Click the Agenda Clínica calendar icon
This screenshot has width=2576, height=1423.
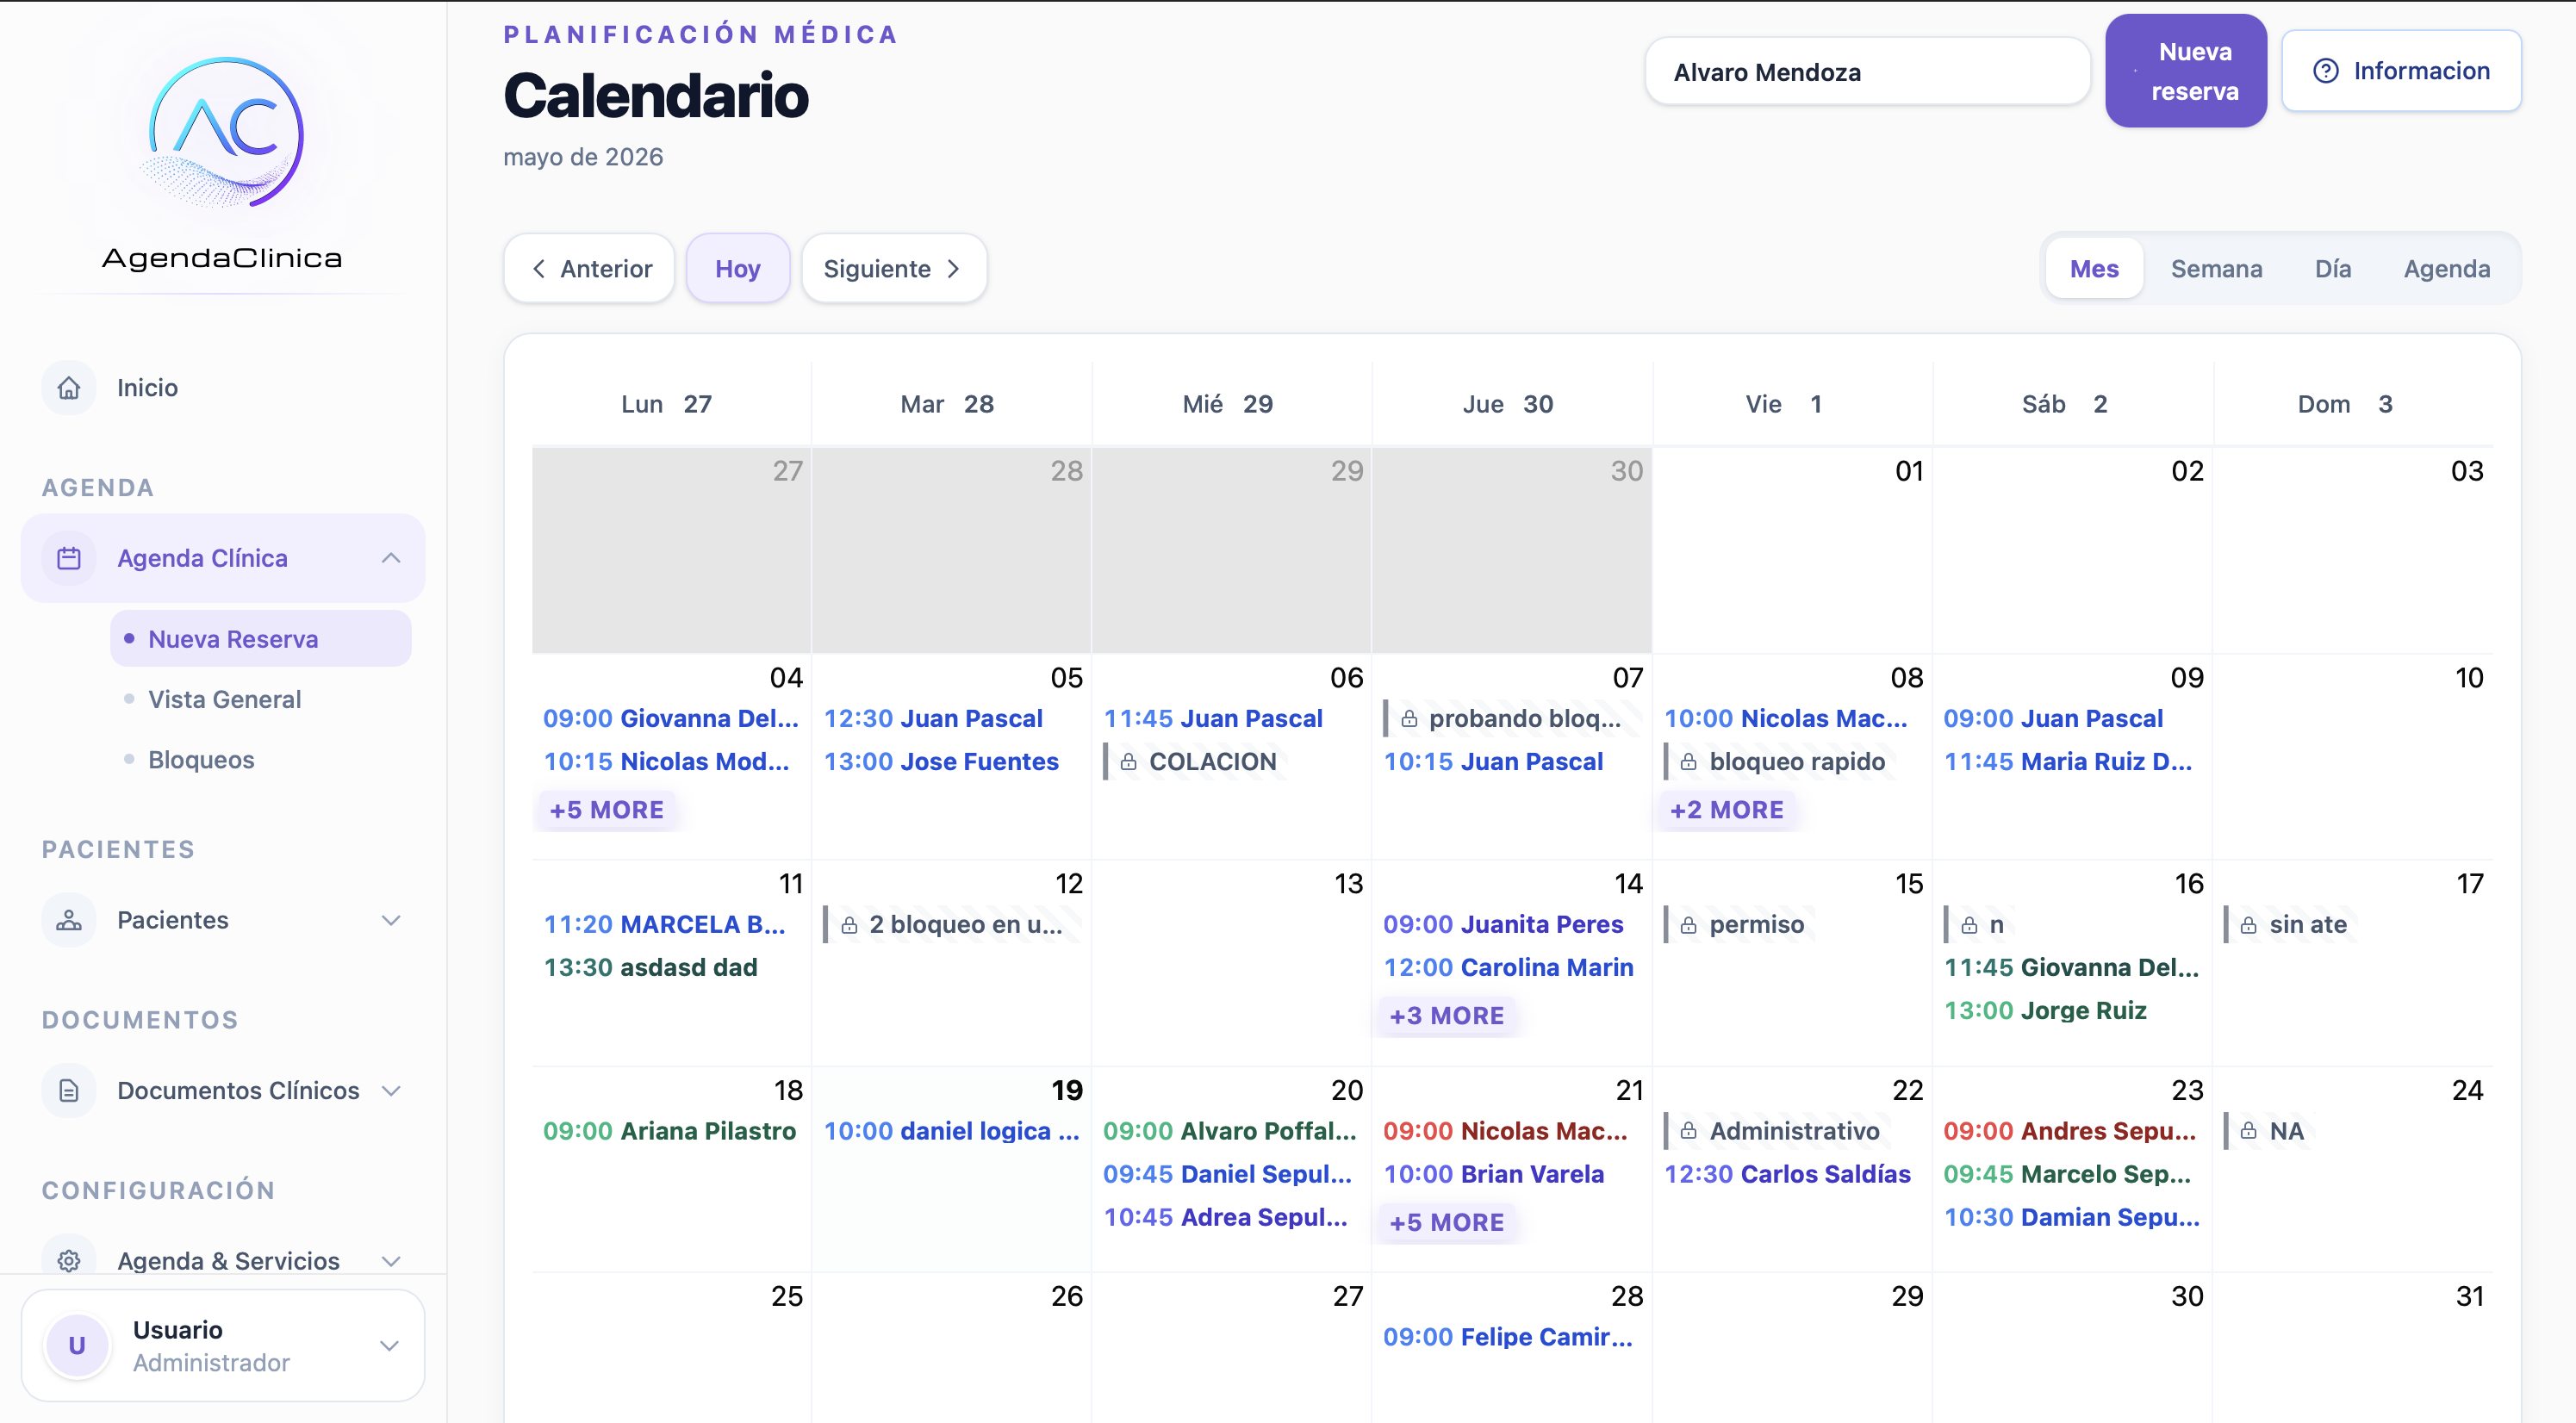[69, 558]
